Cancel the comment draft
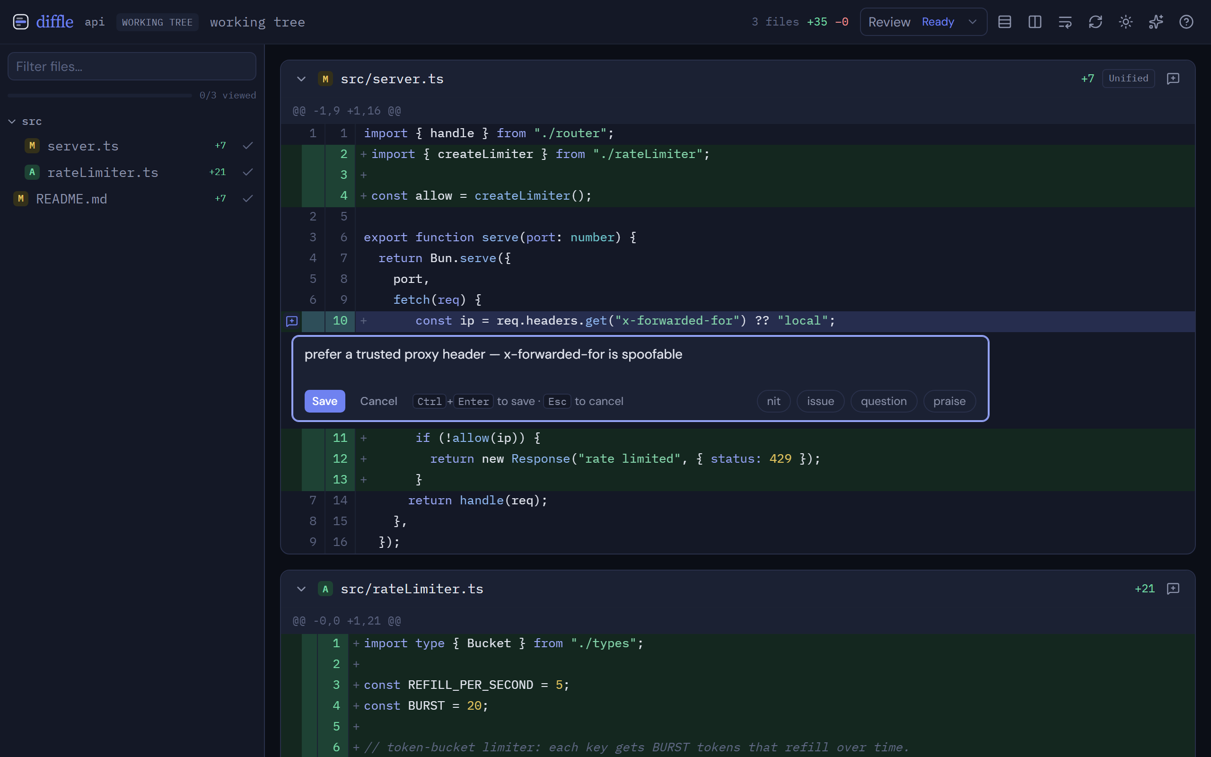Screen dimensions: 1211x757 point(378,401)
